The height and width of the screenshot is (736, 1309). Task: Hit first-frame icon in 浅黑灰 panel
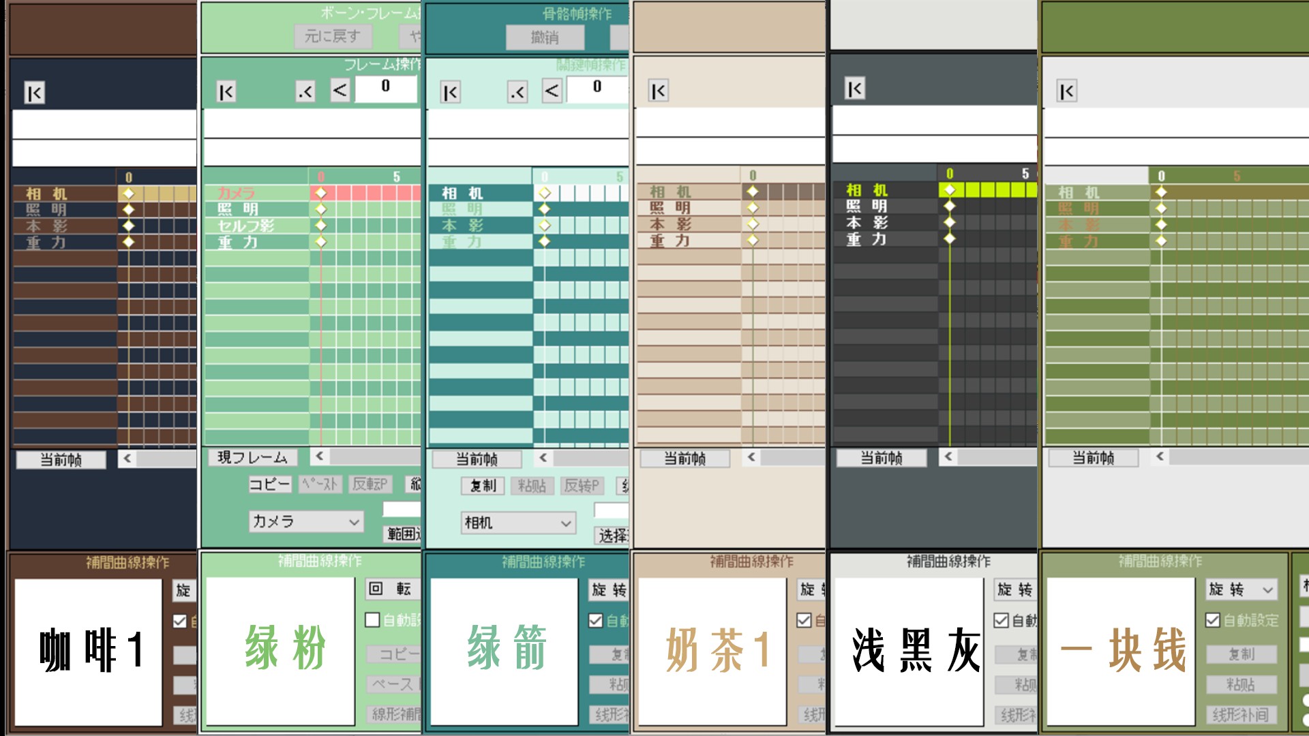pos(854,89)
